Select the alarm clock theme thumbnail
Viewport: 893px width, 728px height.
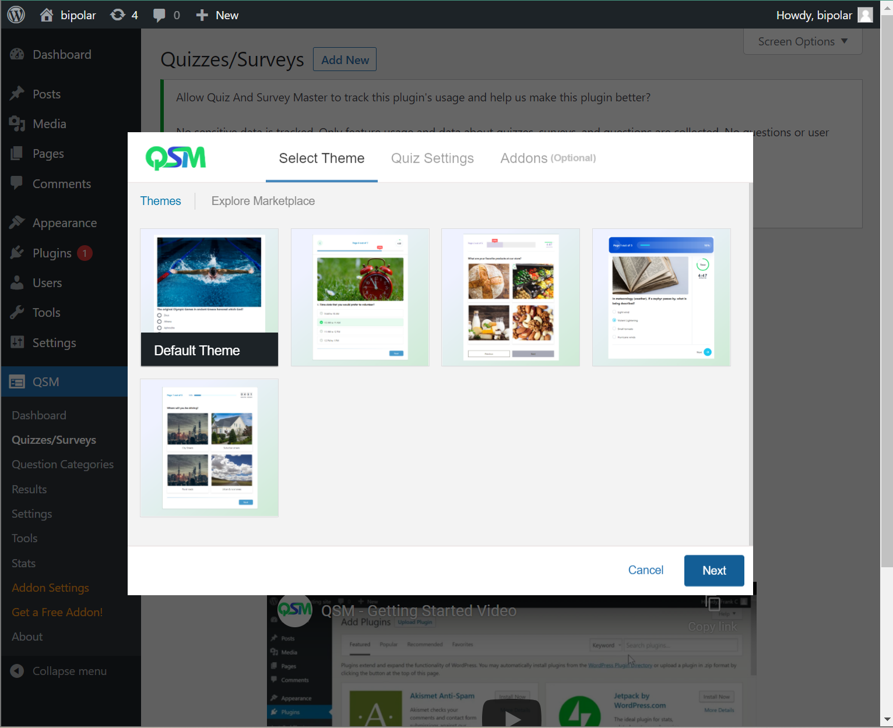tap(360, 298)
